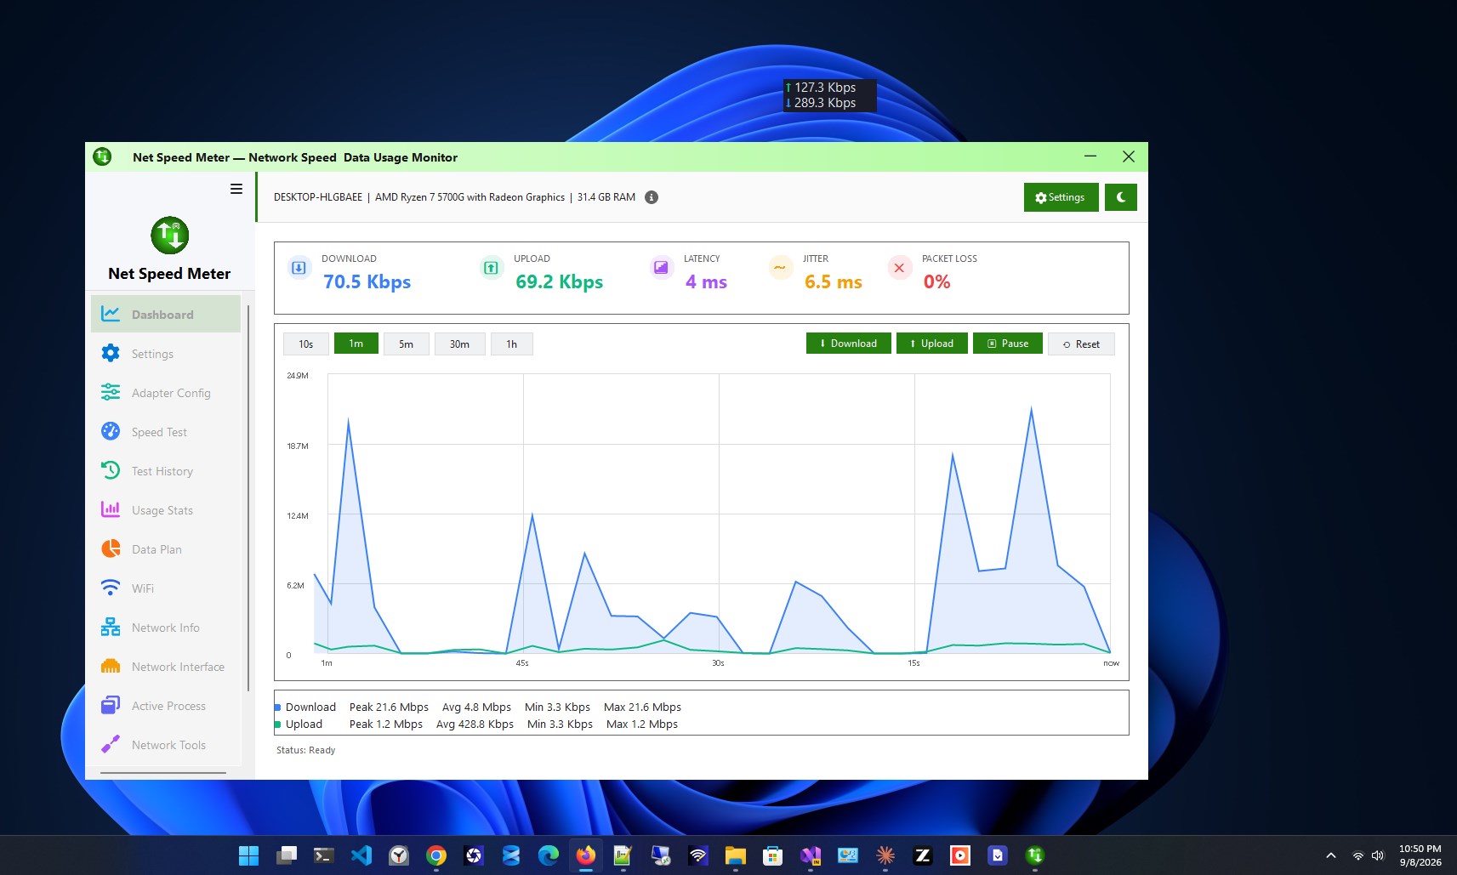Click the floating speed overlay widget

(x=829, y=95)
